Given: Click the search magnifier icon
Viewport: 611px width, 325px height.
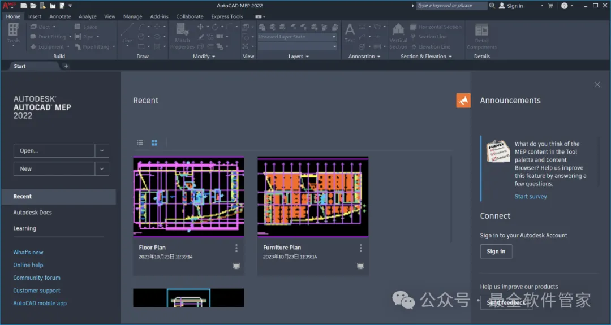Looking at the screenshot, I should click(x=492, y=6).
